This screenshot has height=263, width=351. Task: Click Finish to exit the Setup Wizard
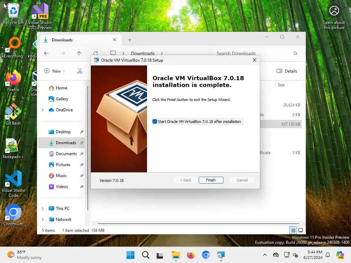click(211, 180)
